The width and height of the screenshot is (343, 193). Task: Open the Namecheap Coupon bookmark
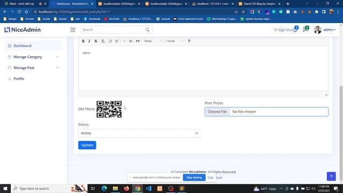click(x=222, y=19)
